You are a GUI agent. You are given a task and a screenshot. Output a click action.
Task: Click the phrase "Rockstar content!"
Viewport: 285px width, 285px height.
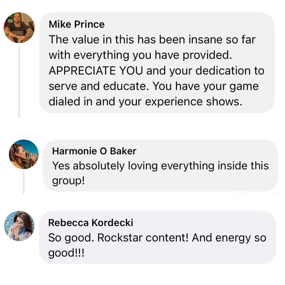click(143, 238)
